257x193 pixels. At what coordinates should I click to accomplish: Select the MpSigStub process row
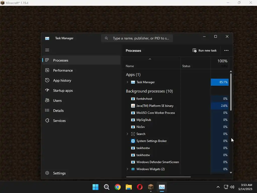175,120
